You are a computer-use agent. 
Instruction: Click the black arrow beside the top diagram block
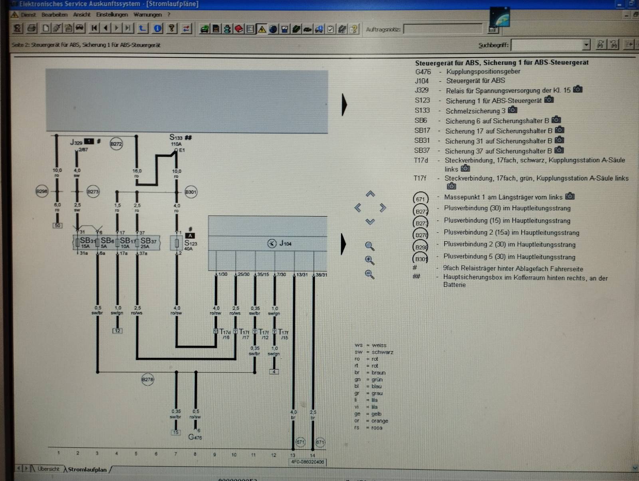pyautogui.click(x=344, y=105)
